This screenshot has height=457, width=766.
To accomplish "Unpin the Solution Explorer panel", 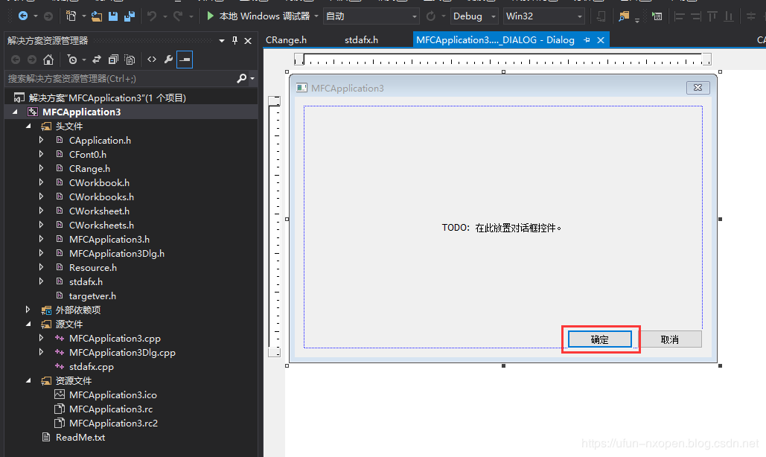I will [234, 39].
